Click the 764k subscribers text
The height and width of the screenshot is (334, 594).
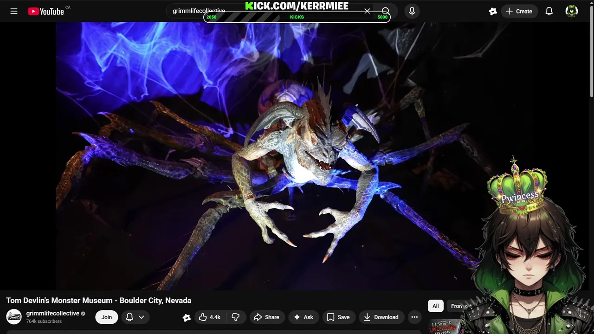tap(44, 321)
